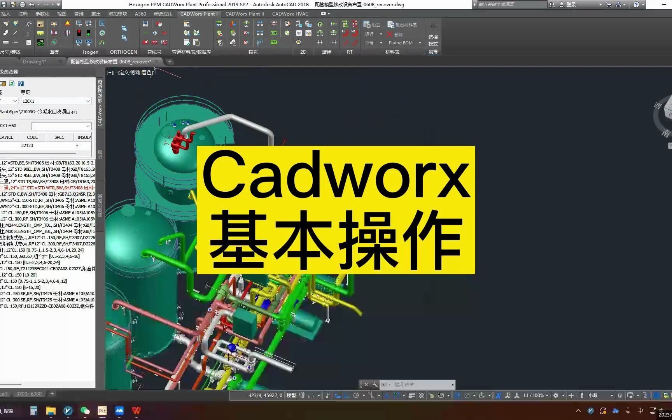Viewport: 672px width, 420px height.
Task: Expand the 位号 tag dropdown
Action: point(381,43)
